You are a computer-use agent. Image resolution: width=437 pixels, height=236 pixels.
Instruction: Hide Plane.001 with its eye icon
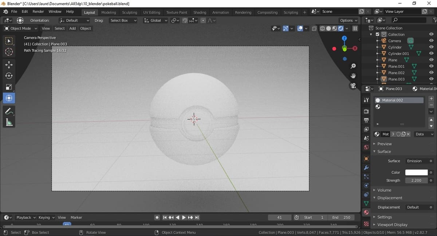[431, 66]
